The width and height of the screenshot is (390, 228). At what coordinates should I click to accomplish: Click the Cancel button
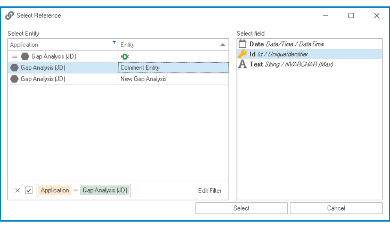pos(336,208)
